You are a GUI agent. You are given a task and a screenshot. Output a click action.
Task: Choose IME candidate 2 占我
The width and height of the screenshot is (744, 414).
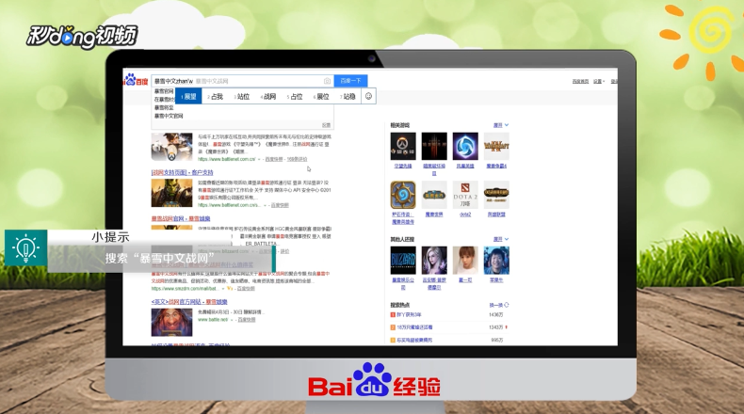(215, 96)
